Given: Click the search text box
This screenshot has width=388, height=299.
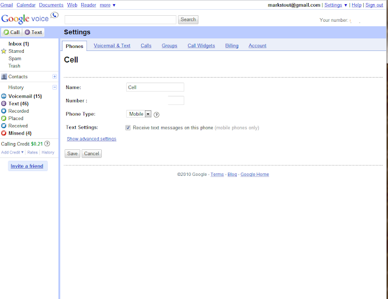Looking at the screenshot, I should tap(120, 19).
